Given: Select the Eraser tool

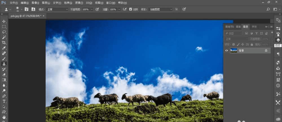Looking at the screenshot, I should point(4,75).
